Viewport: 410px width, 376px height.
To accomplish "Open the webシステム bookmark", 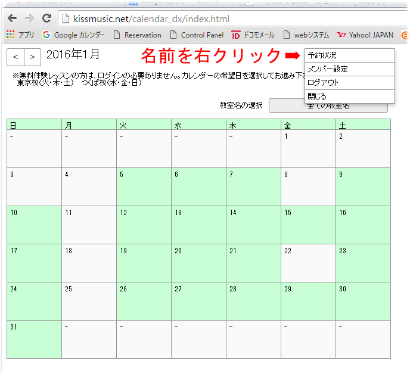I will click(306, 35).
